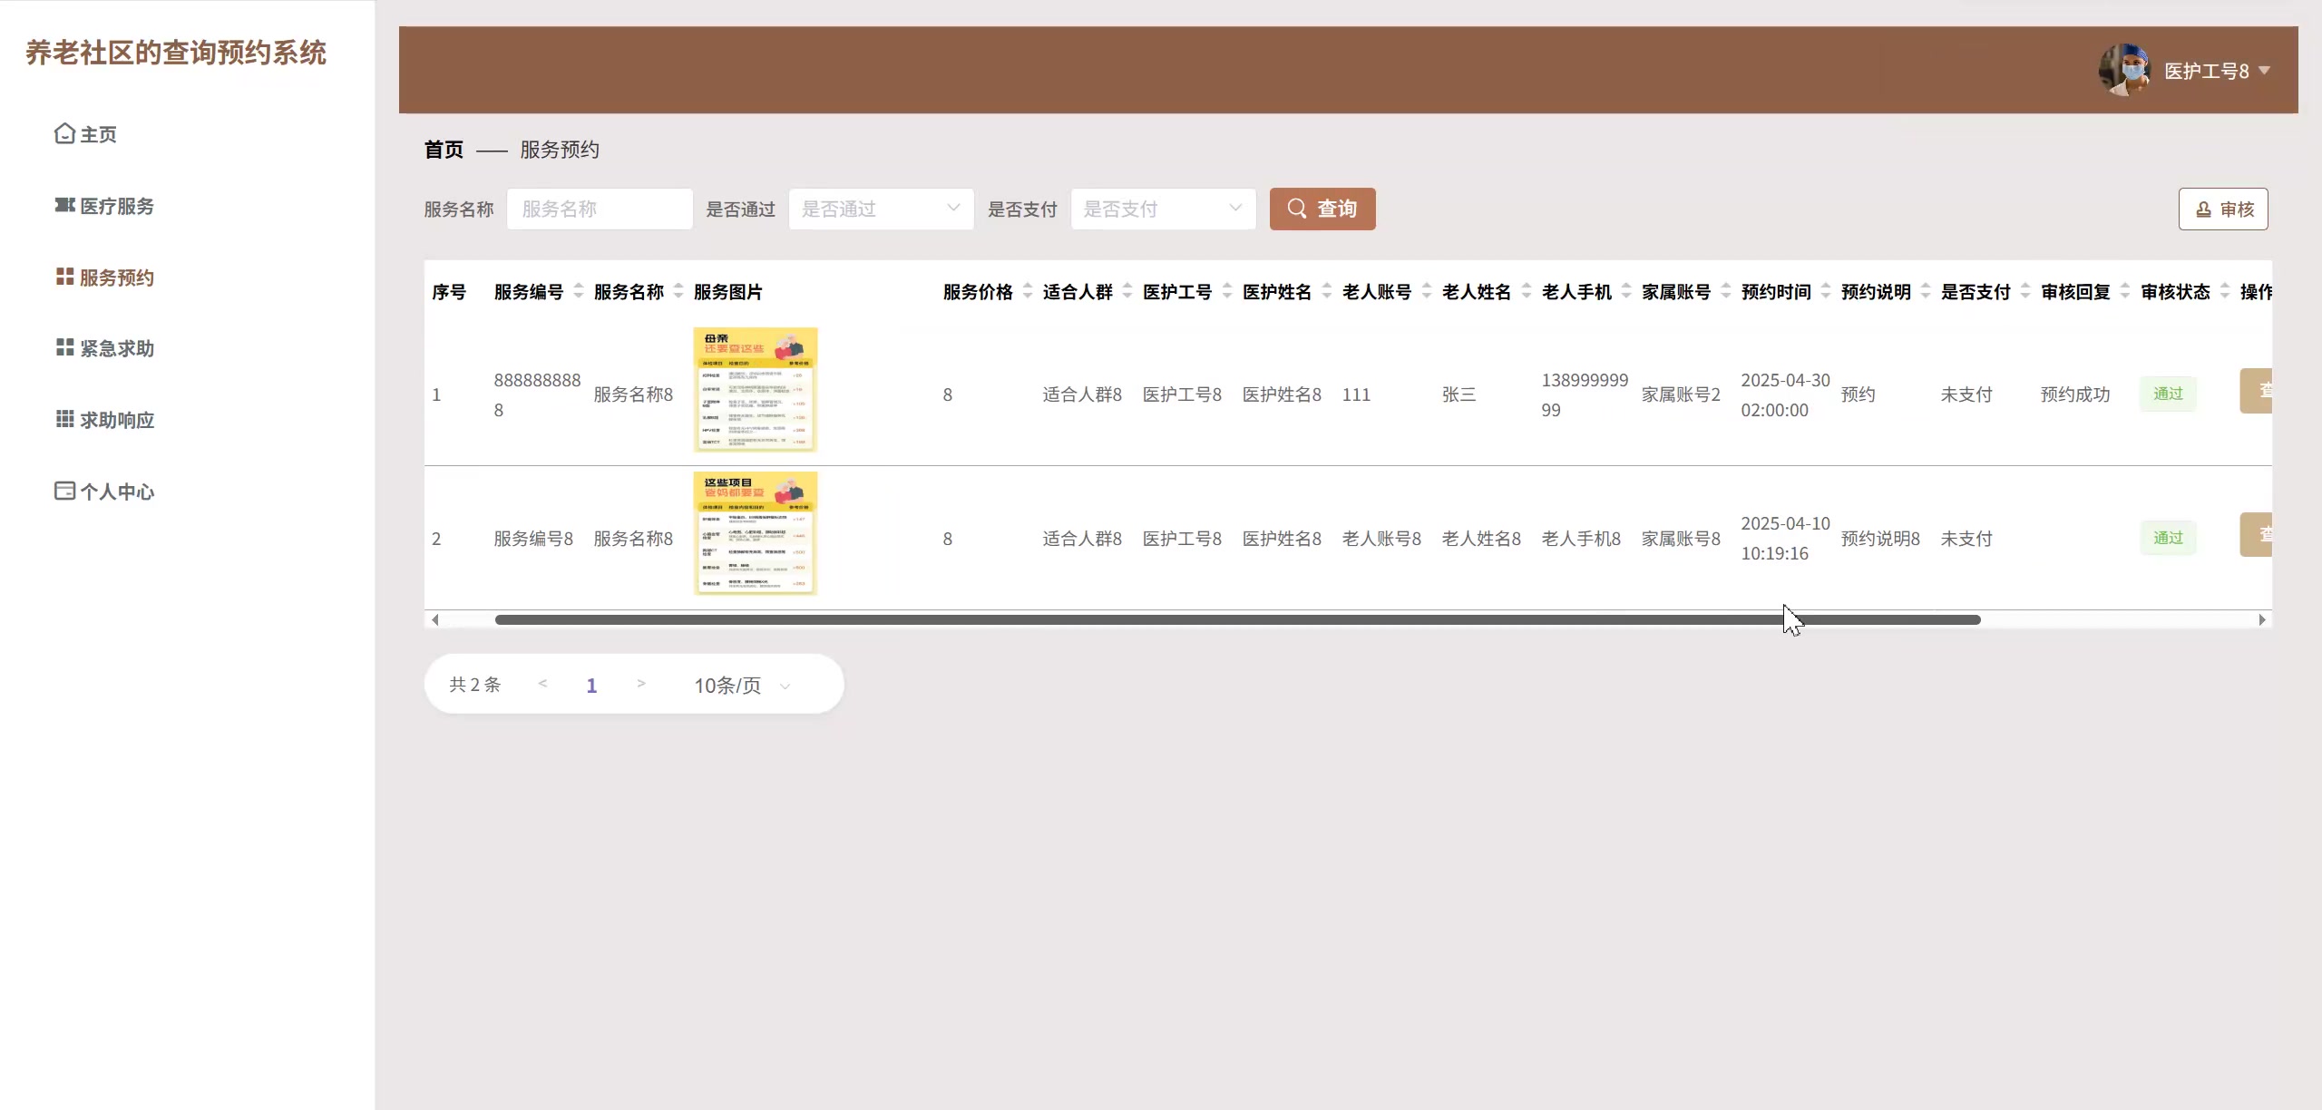
Task: Open the service image thumbnail on row 1
Action: coord(755,391)
